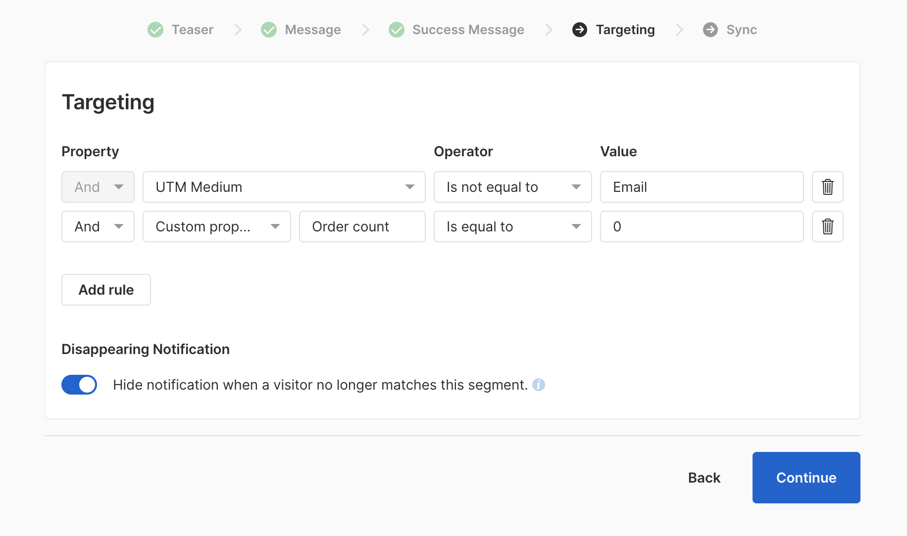Click the Teaser step checkmark icon

[155, 30]
